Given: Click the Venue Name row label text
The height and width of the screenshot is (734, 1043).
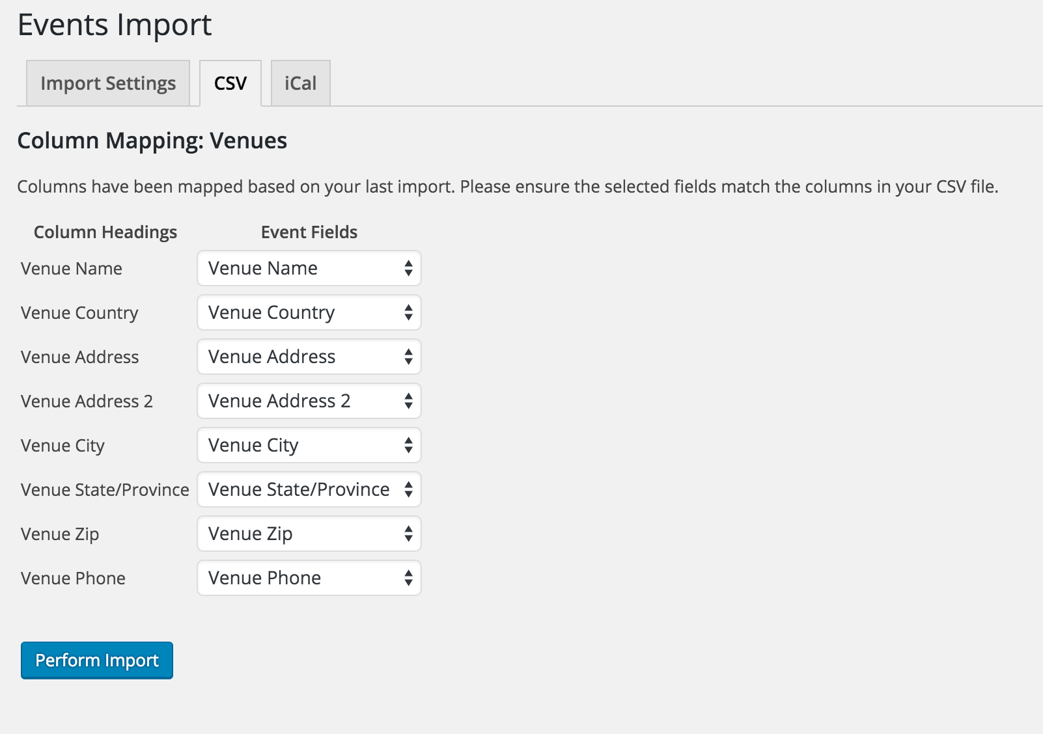Looking at the screenshot, I should coord(72,269).
